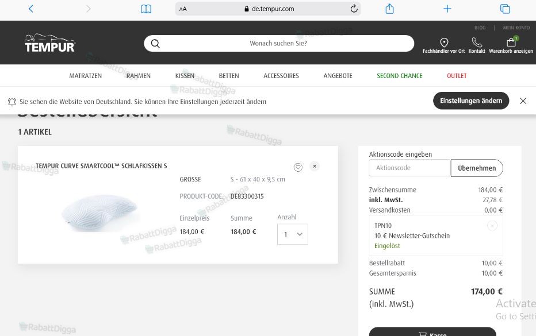Proceed to checkout with Kasse button

coord(432,331)
